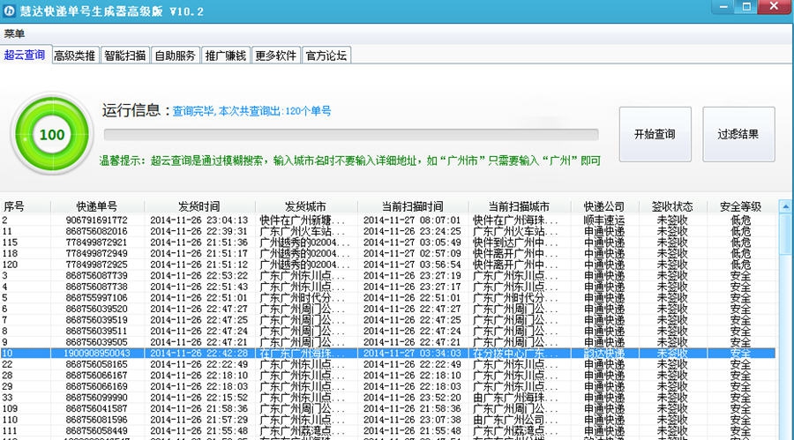Select the 自助服务 tab

coord(176,56)
